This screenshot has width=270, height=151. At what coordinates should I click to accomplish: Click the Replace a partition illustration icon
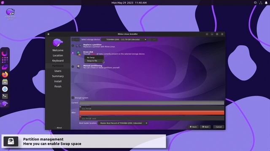(79, 46)
